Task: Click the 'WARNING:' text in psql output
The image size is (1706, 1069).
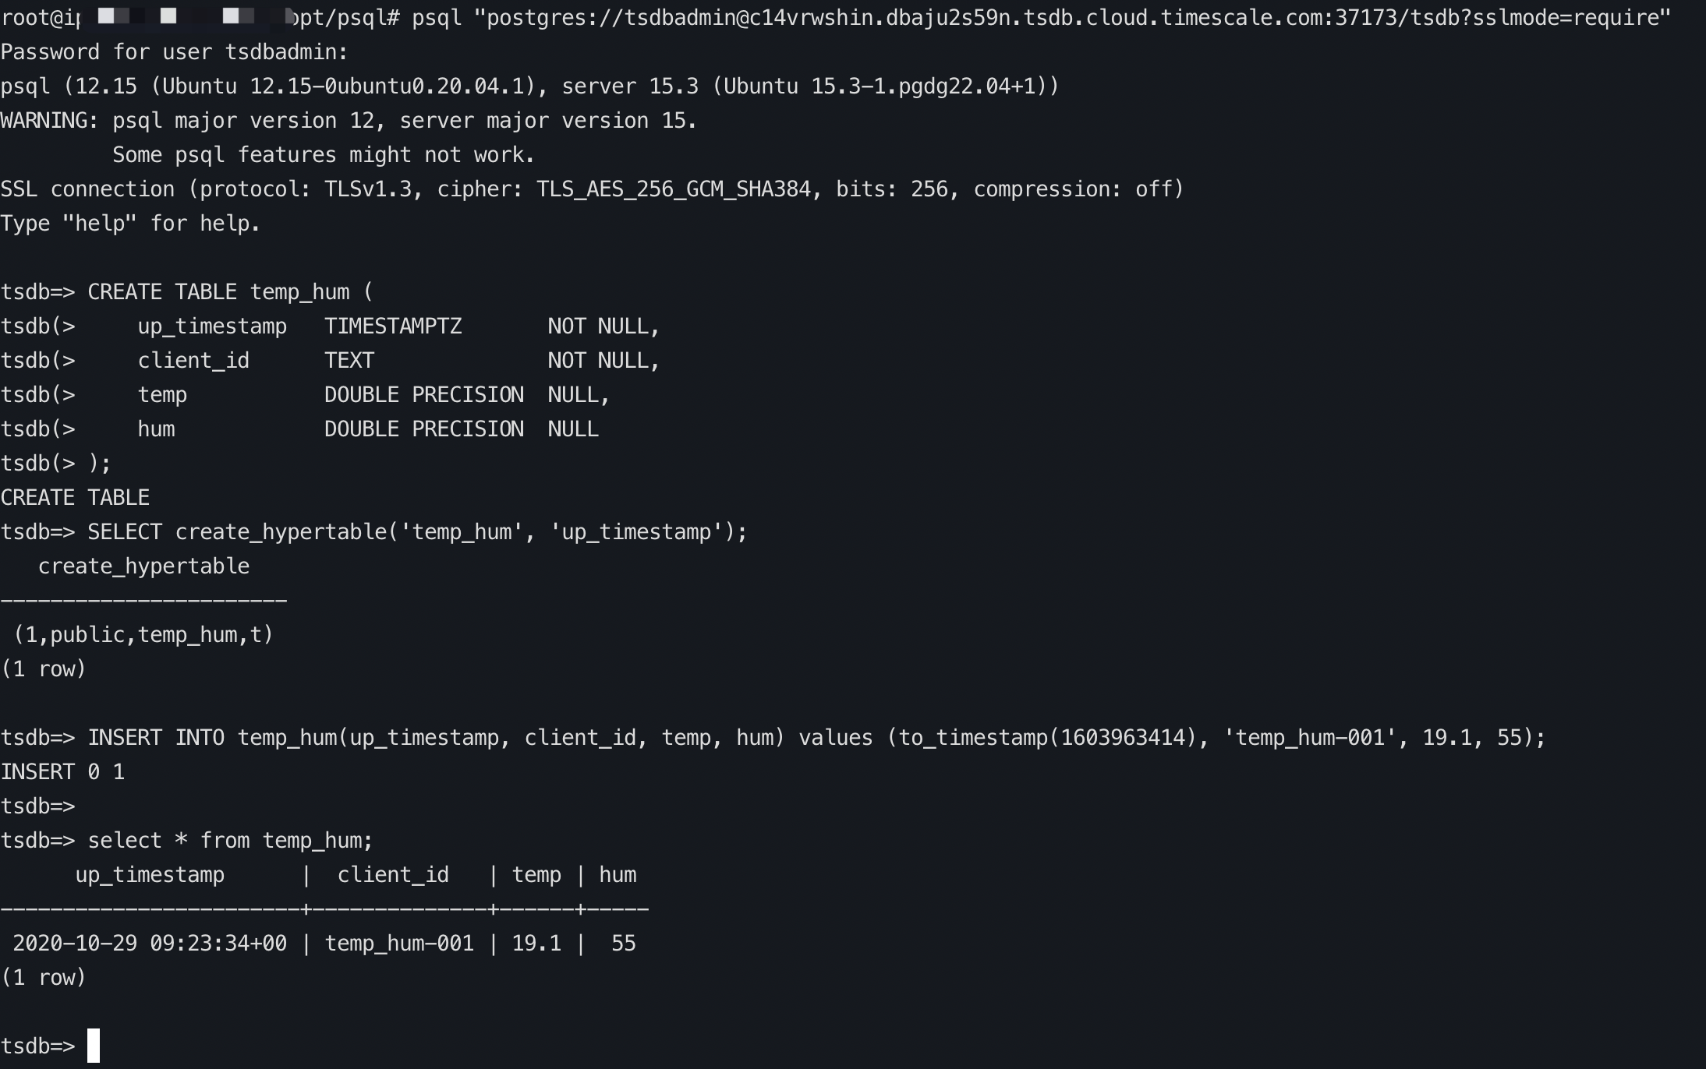Action: coord(49,121)
